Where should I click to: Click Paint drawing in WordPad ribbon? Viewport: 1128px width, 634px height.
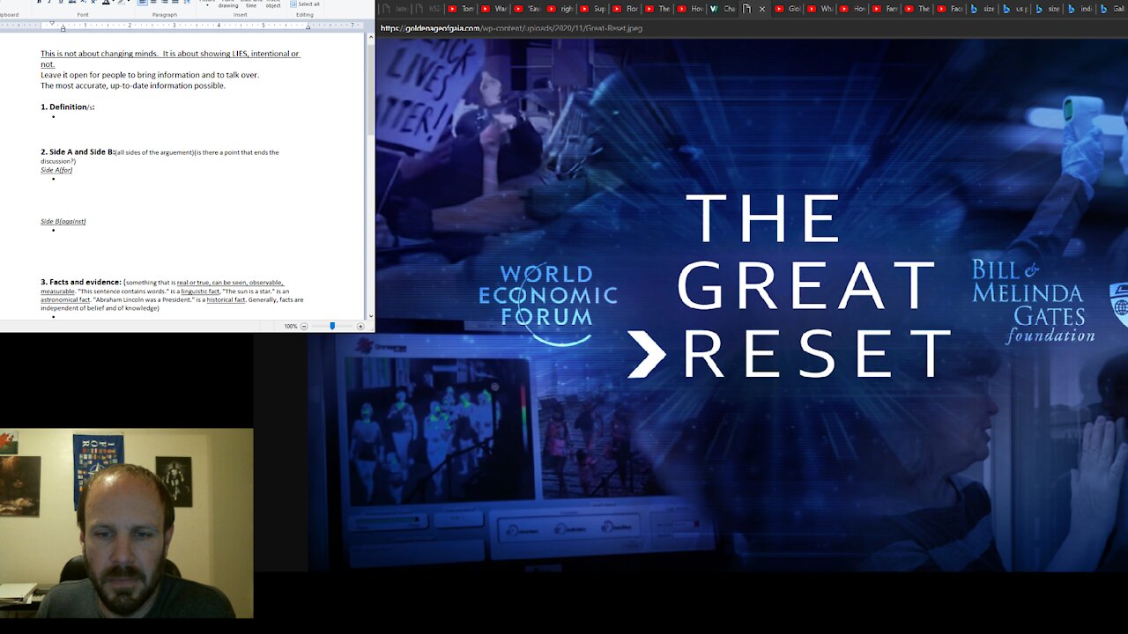pos(228,4)
